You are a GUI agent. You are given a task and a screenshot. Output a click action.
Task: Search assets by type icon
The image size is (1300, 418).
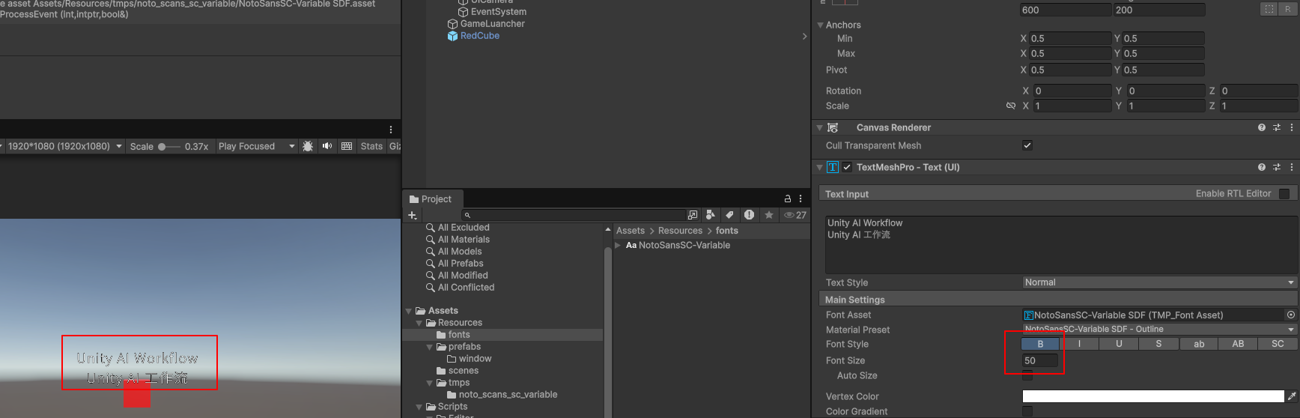click(x=711, y=215)
